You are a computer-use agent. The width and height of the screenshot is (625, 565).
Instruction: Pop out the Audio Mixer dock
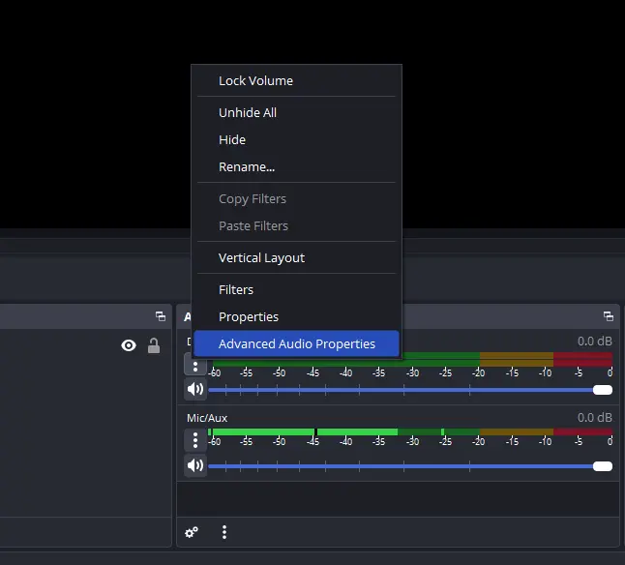(609, 316)
